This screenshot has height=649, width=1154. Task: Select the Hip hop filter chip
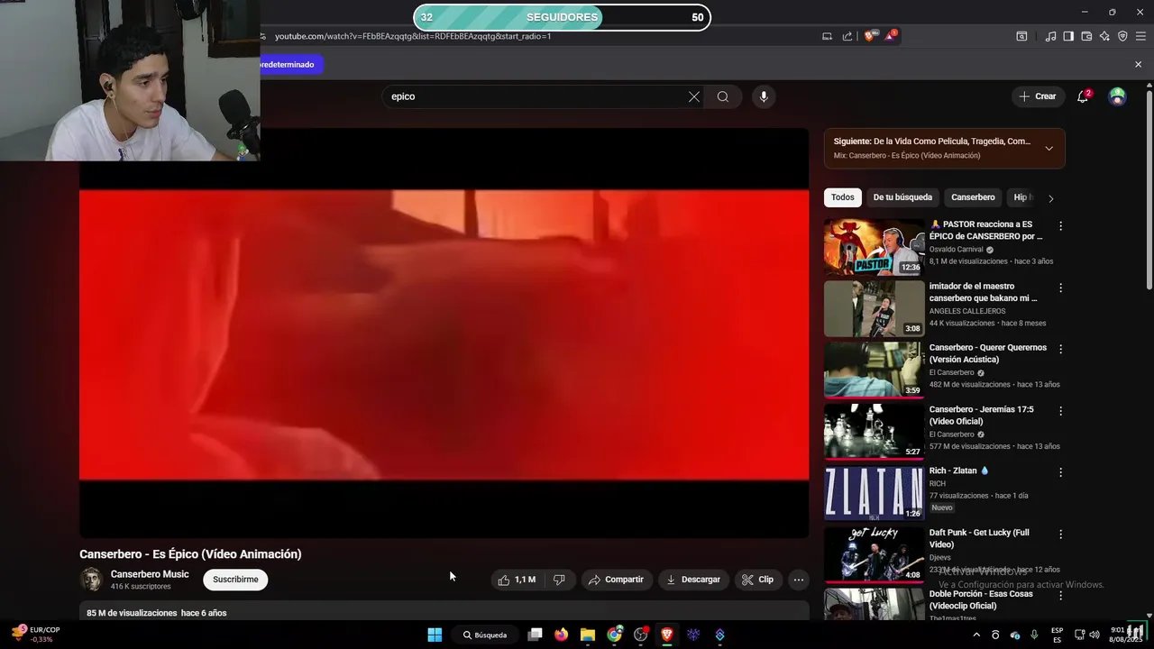[1021, 197]
